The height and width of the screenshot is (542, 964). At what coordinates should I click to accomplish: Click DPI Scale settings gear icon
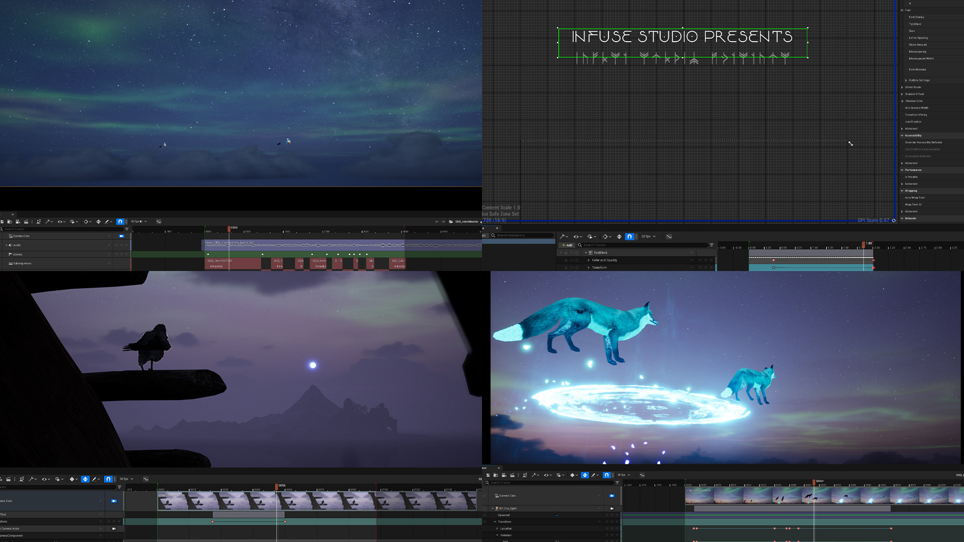coord(894,220)
